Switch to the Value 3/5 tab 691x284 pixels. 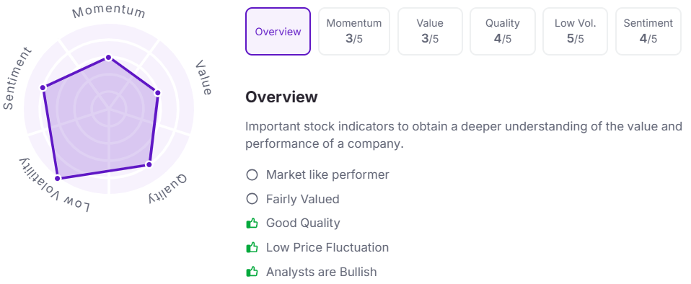[430, 31]
